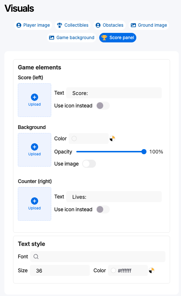Toggle Use icon instead for Counter
This screenshot has height=296, width=181.
(x=103, y=209)
